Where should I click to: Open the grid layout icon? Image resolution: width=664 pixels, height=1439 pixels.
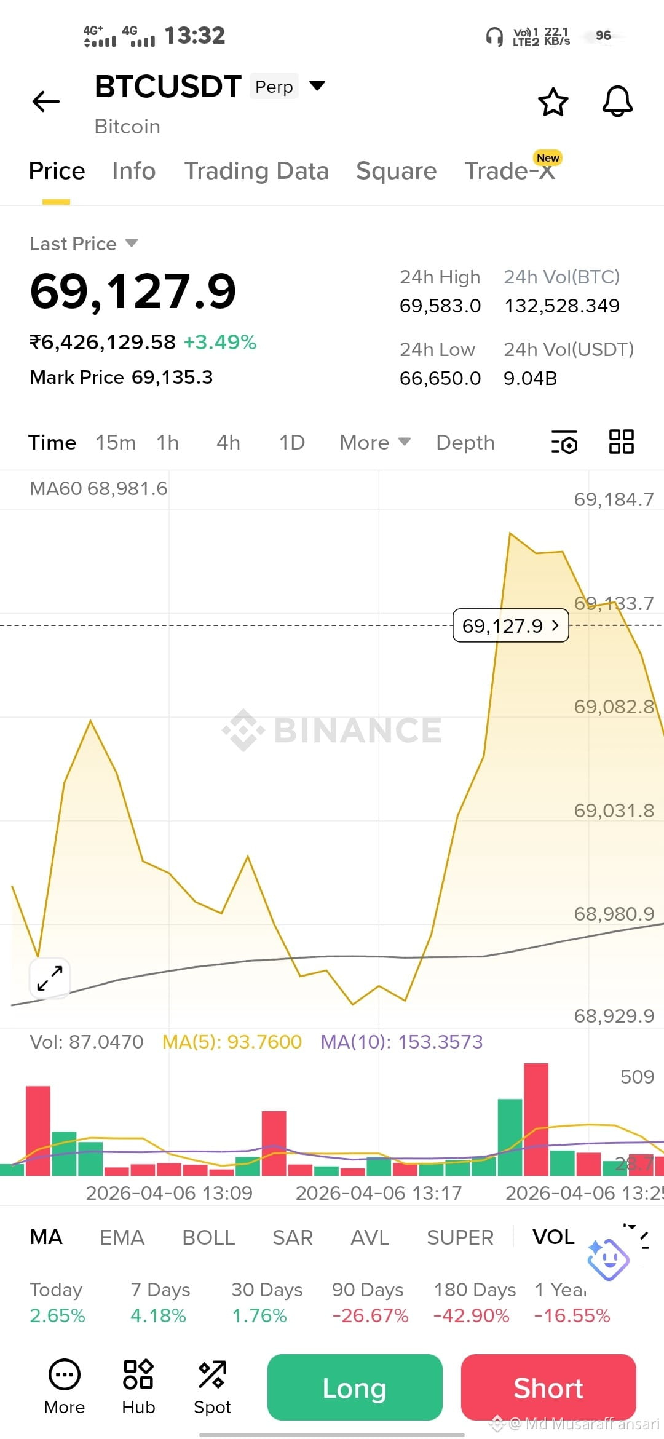(x=621, y=442)
